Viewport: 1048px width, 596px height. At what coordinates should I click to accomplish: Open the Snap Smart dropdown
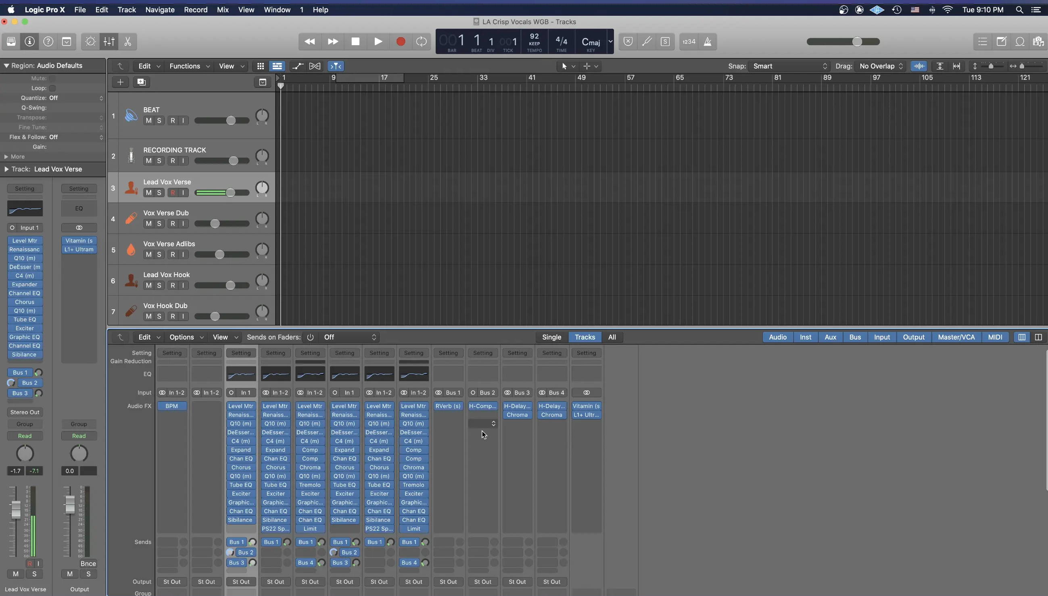pos(789,66)
